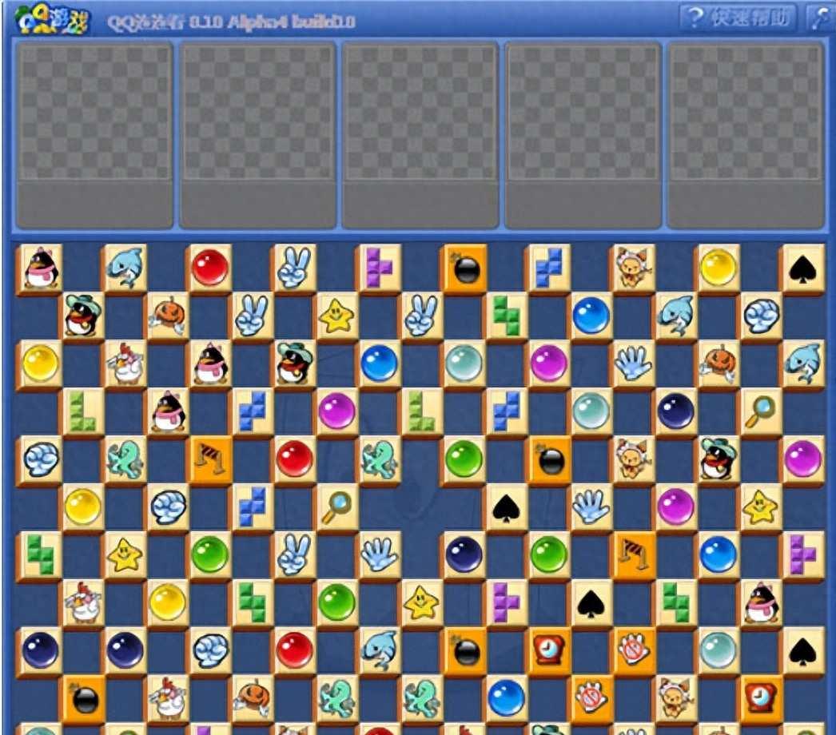The image size is (836, 735).
Task: Select the chicken tile in the third row
Action: 125,363
